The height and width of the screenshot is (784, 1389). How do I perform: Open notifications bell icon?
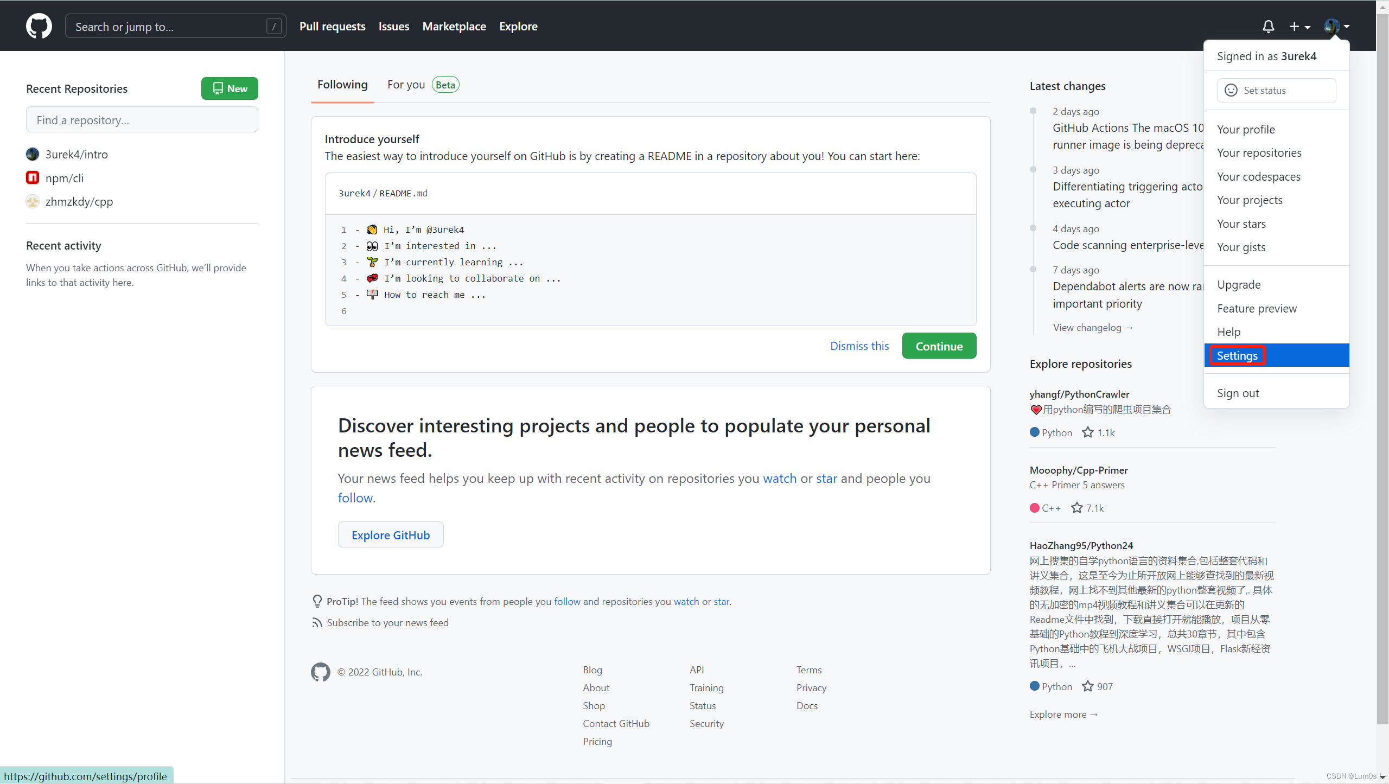click(x=1268, y=27)
